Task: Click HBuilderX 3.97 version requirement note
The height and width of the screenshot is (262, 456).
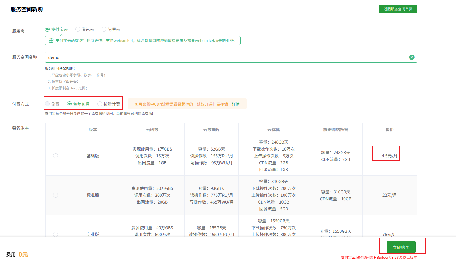Action: [x=379, y=257]
